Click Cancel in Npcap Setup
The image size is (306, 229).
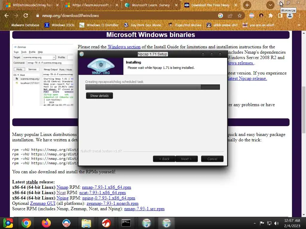[212, 159]
